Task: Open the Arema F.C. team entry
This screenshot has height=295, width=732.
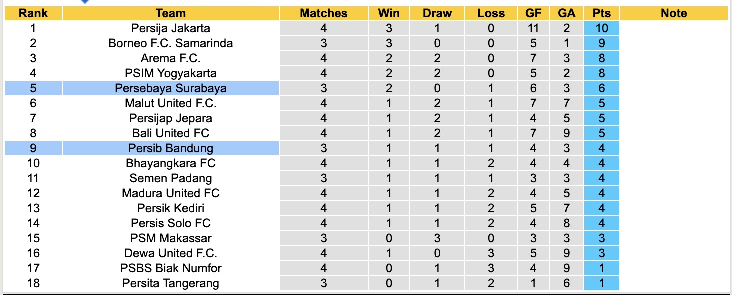Action: pos(171,58)
